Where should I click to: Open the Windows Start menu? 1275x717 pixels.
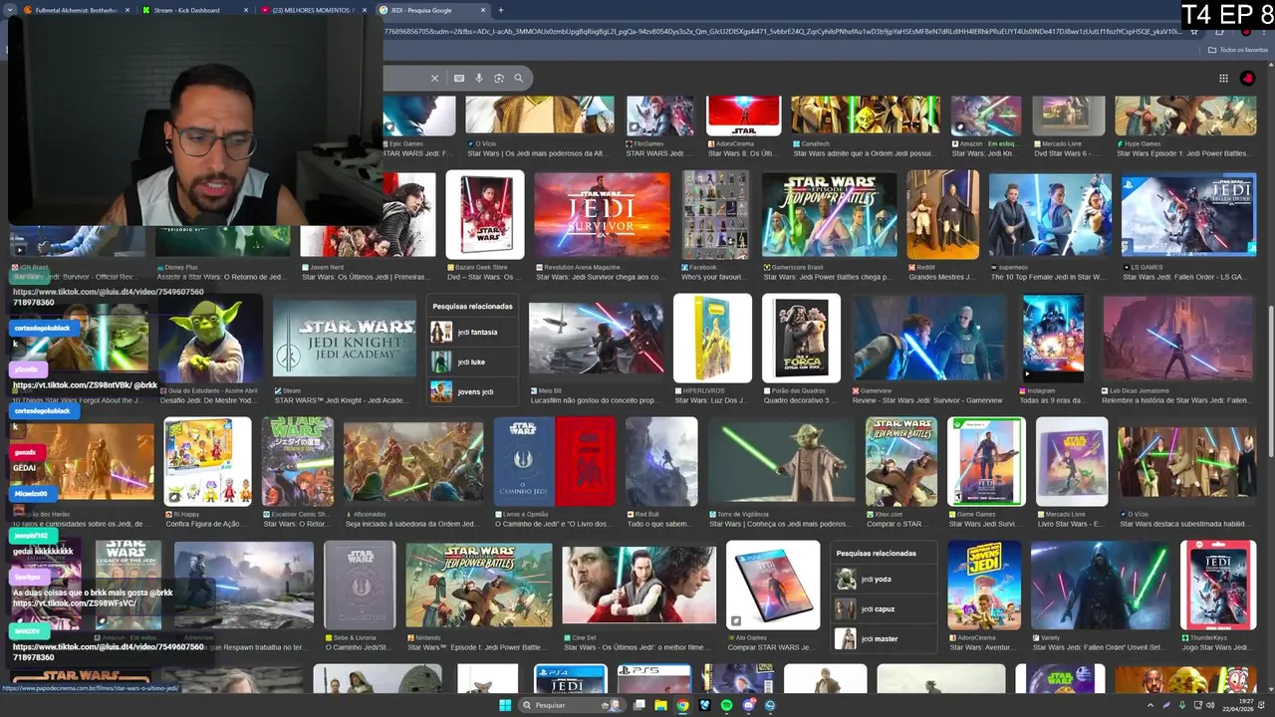(x=504, y=705)
